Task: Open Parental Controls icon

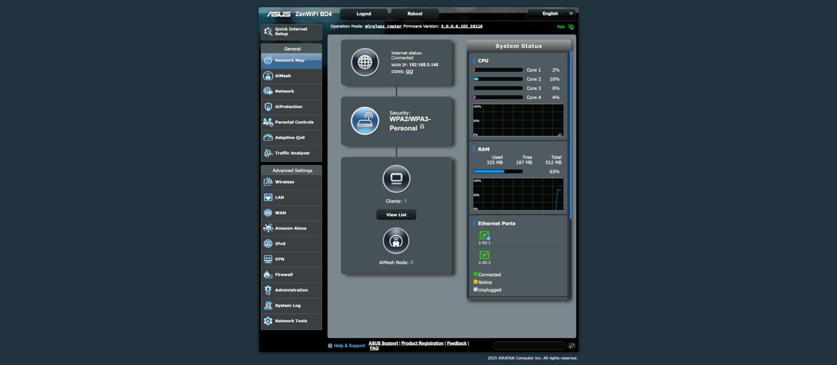Action: [268, 122]
